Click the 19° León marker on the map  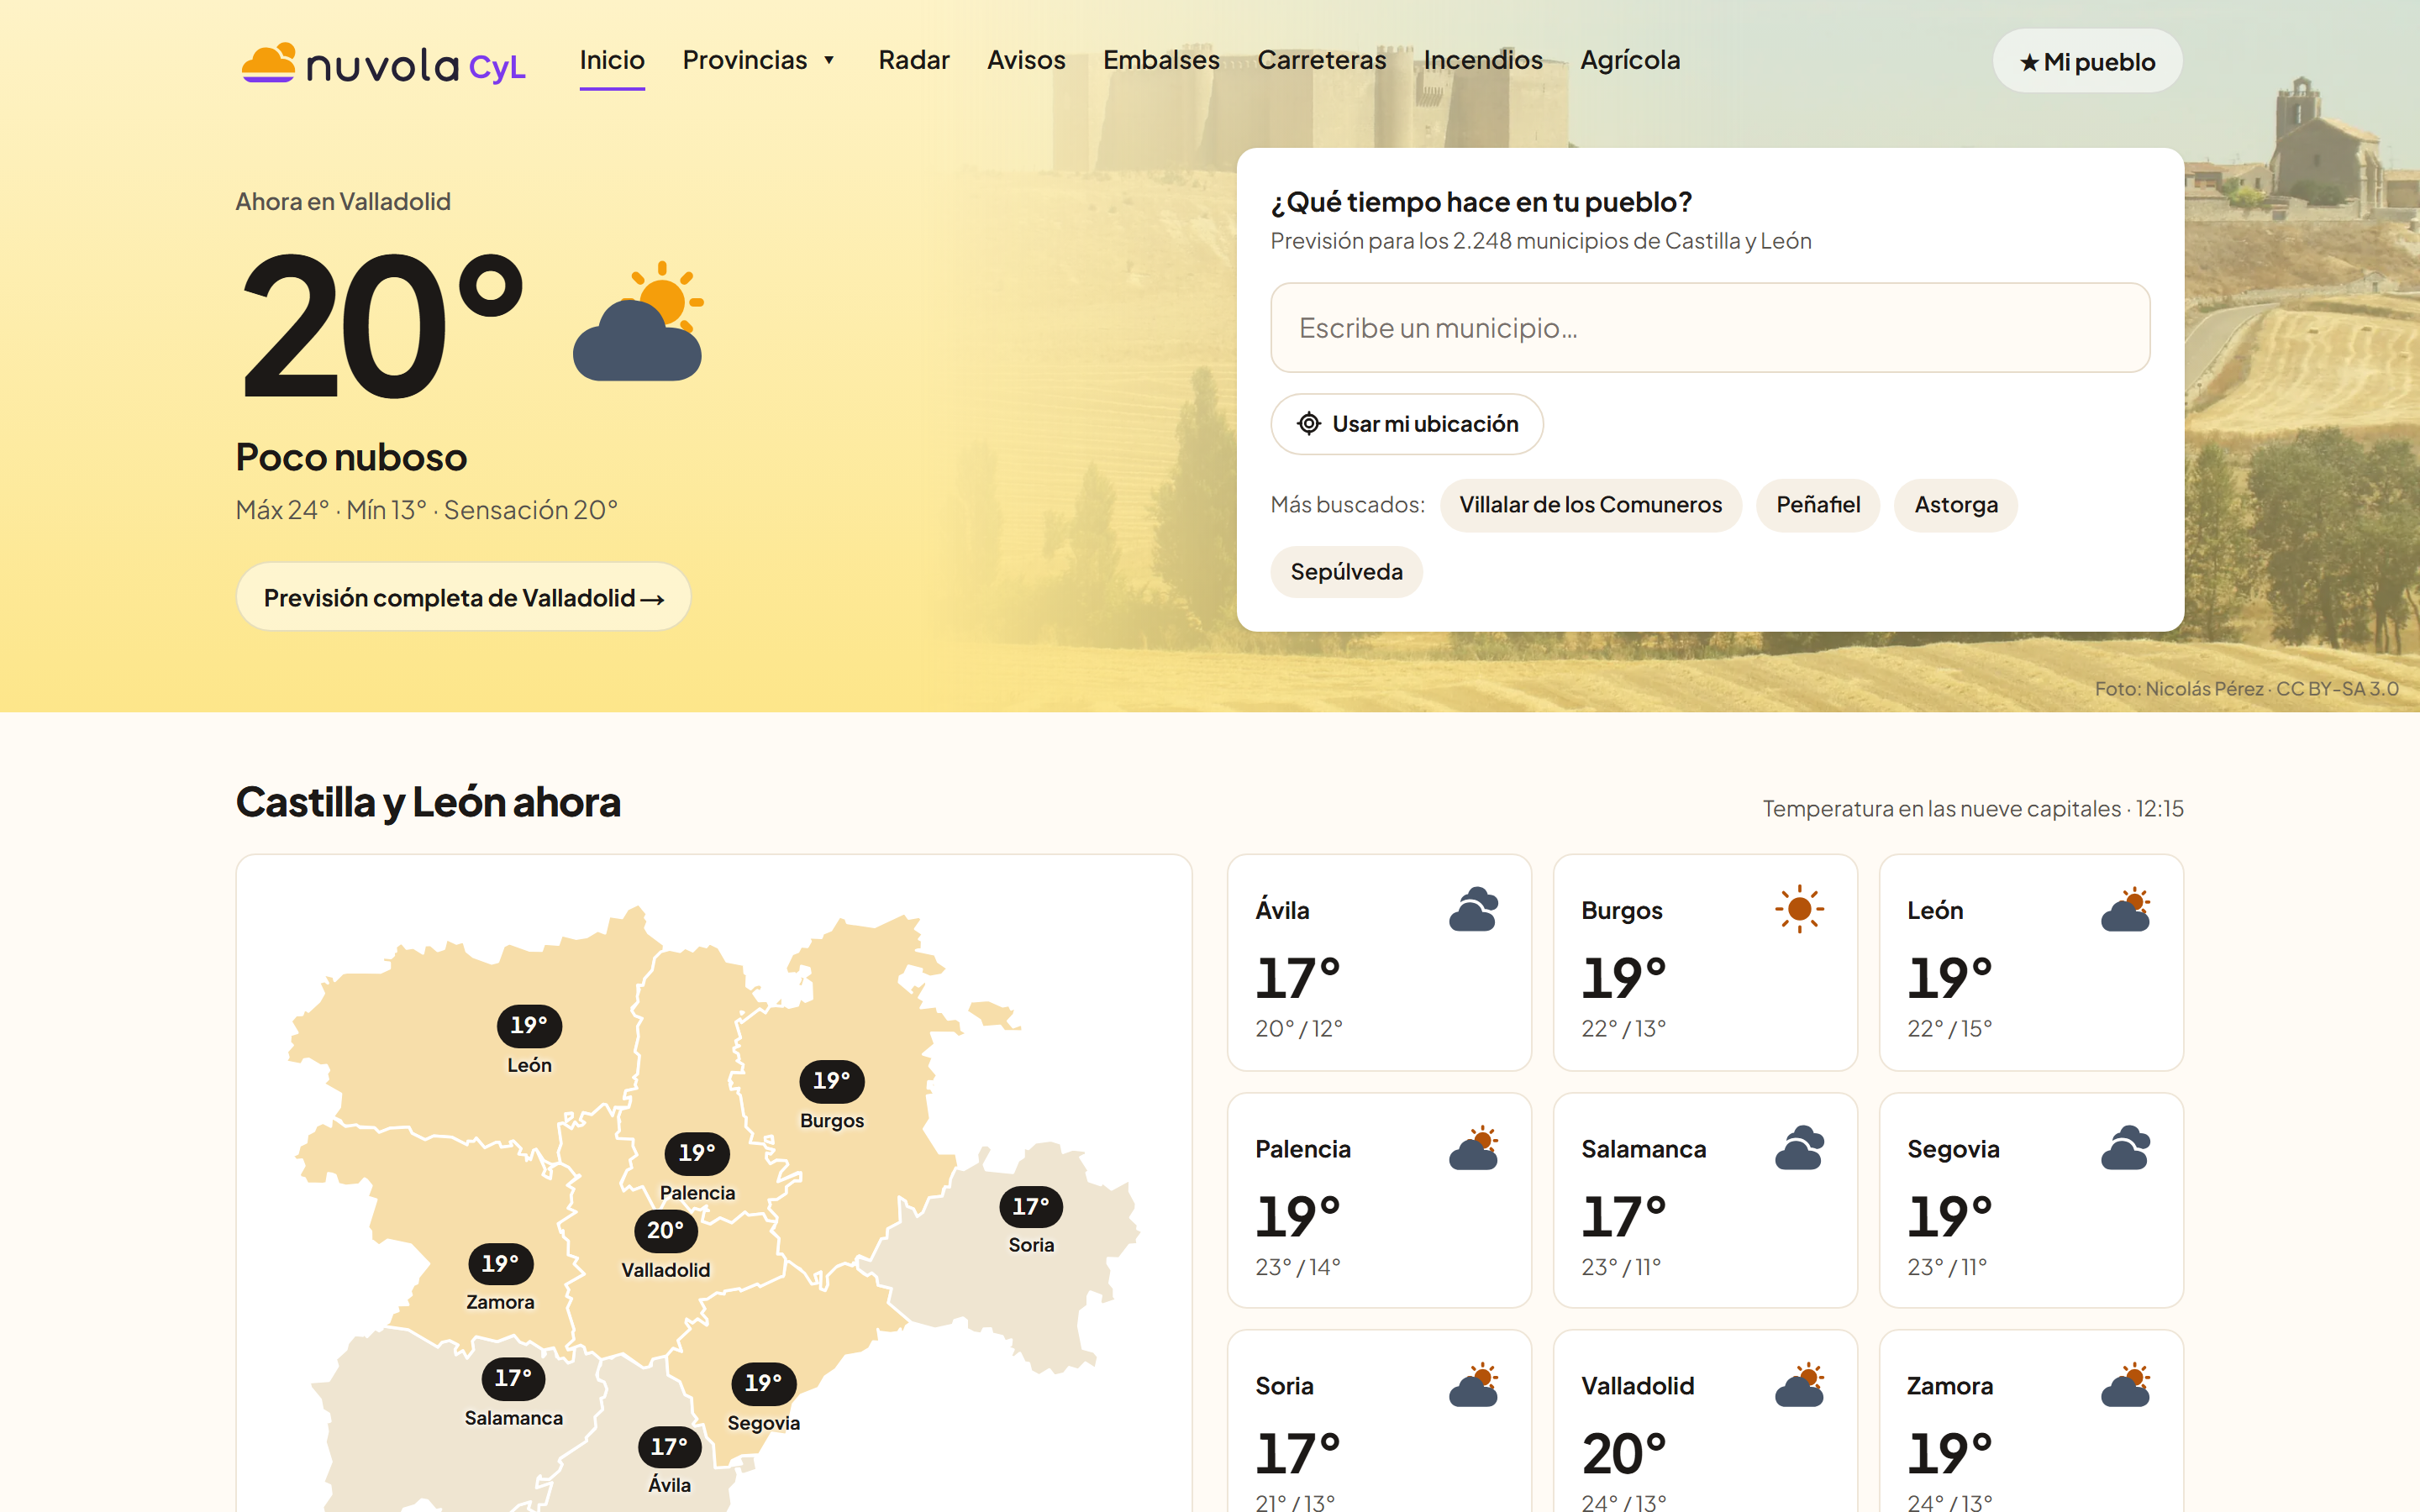click(529, 1025)
